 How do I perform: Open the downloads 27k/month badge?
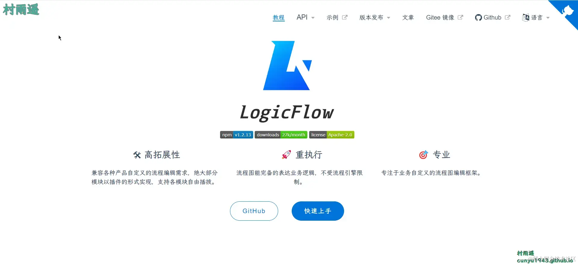point(281,135)
